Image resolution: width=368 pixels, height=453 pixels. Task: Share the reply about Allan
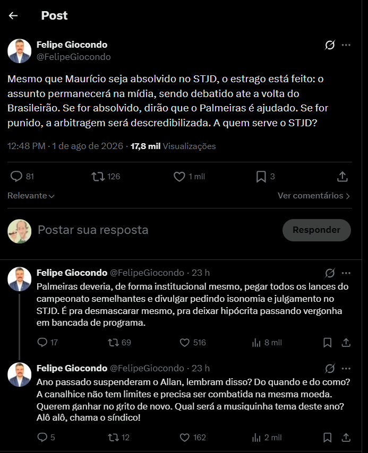[346, 438]
